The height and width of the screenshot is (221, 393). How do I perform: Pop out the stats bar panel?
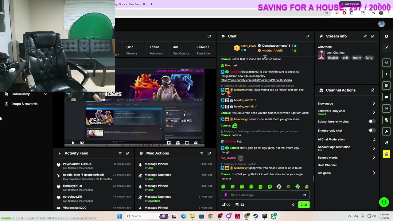pos(209,36)
